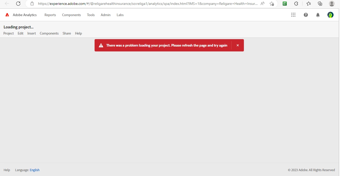
Task: Open Components in the project menu bar
Action: [x=49, y=33]
